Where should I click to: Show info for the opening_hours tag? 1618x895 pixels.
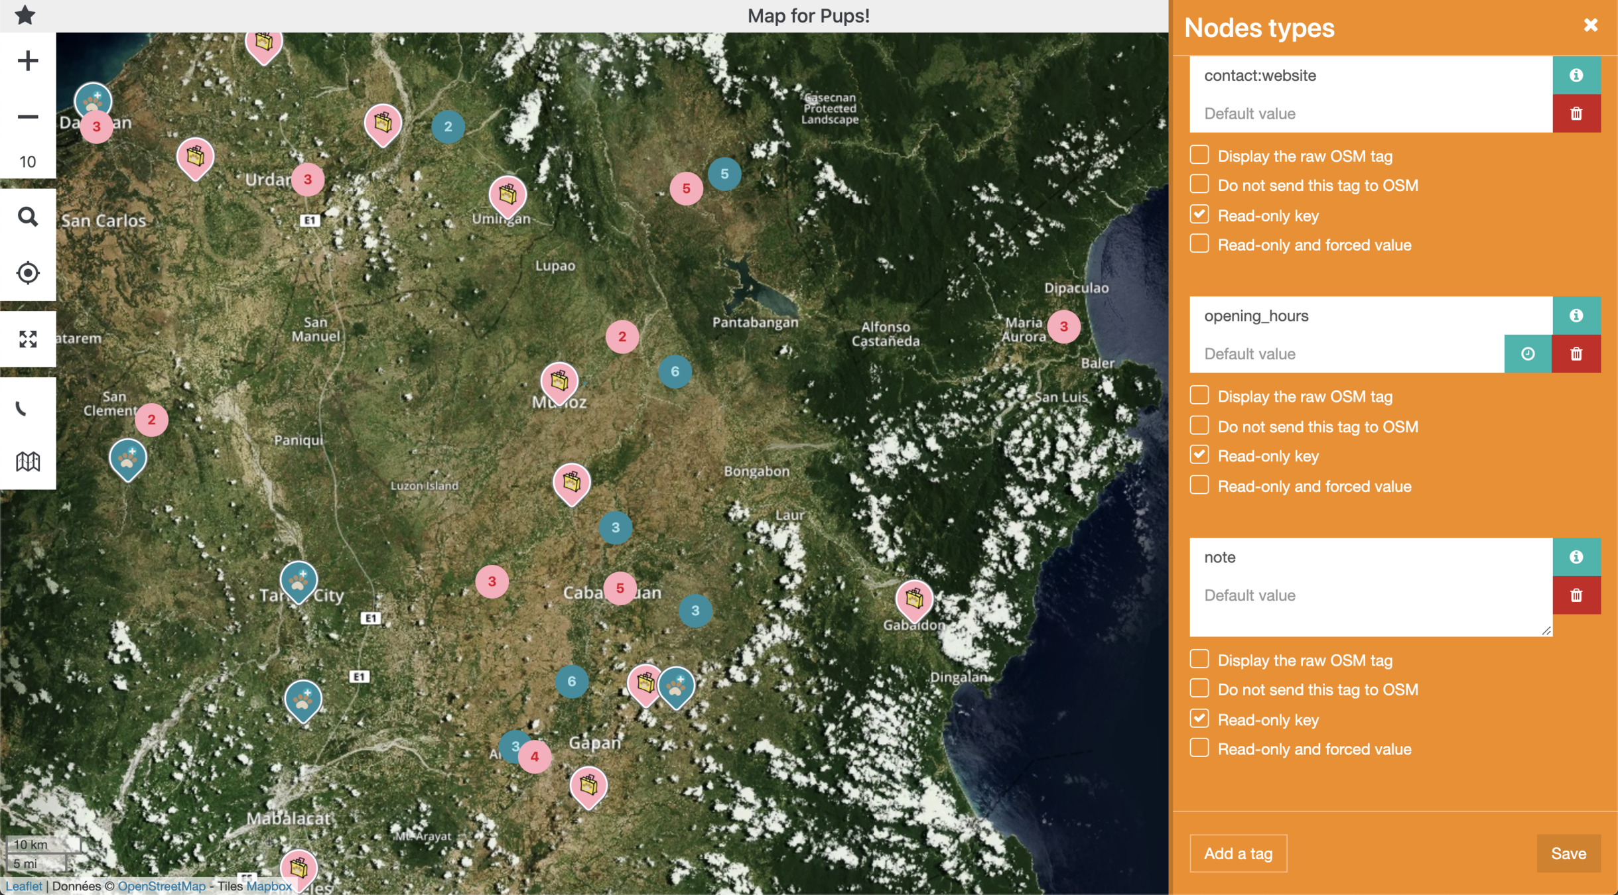(1576, 316)
